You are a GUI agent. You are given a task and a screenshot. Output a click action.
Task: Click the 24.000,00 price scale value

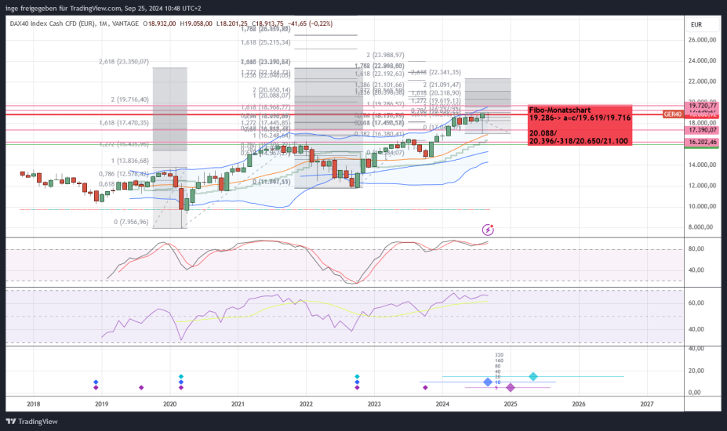tap(703, 60)
